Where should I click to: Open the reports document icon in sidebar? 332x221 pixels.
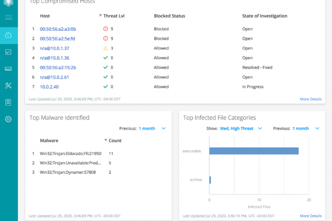tap(8, 102)
